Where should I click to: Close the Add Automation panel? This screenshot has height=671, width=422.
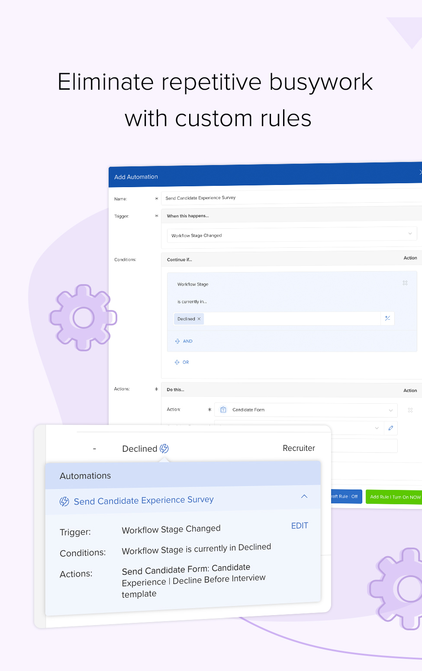(x=419, y=172)
